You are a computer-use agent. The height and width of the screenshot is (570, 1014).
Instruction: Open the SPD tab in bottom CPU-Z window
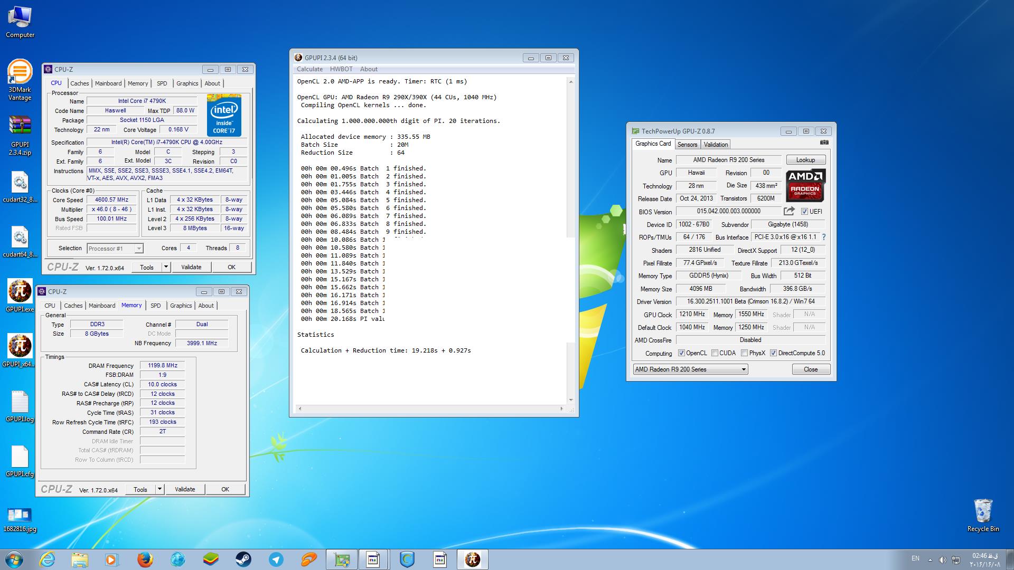pyautogui.click(x=155, y=306)
